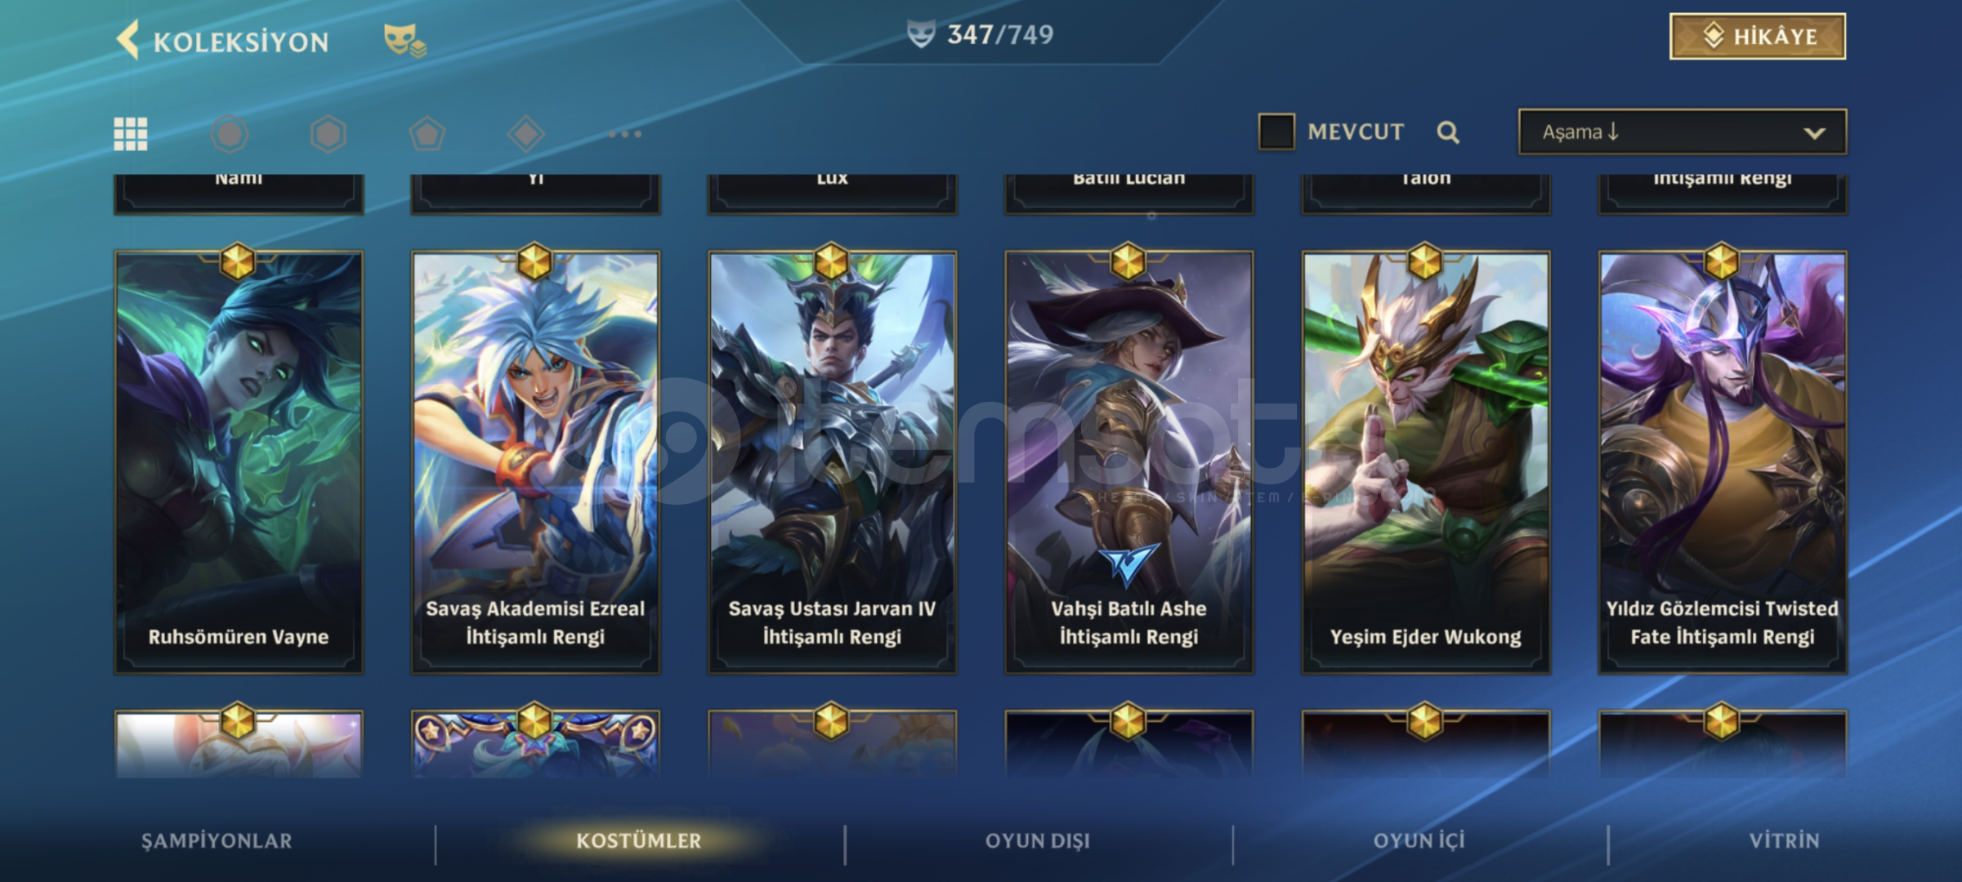This screenshot has height=882, width=1962.
Task: Enable the MEVCUT checkbox
Action: pyautogui.click(x=1276, y=131)
